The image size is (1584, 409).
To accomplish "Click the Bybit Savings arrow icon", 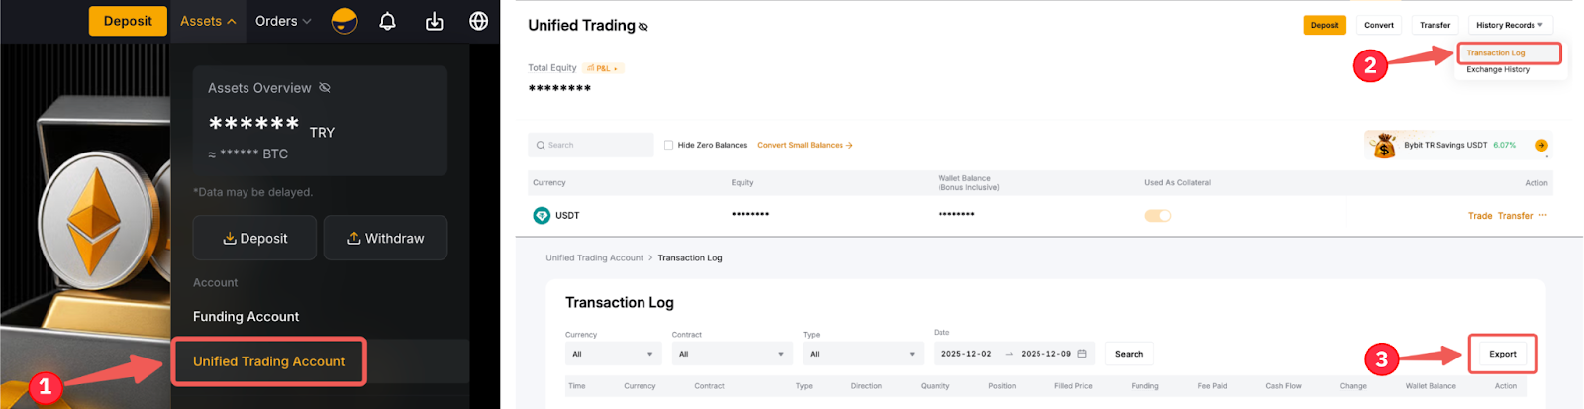I will point(1541,145).
